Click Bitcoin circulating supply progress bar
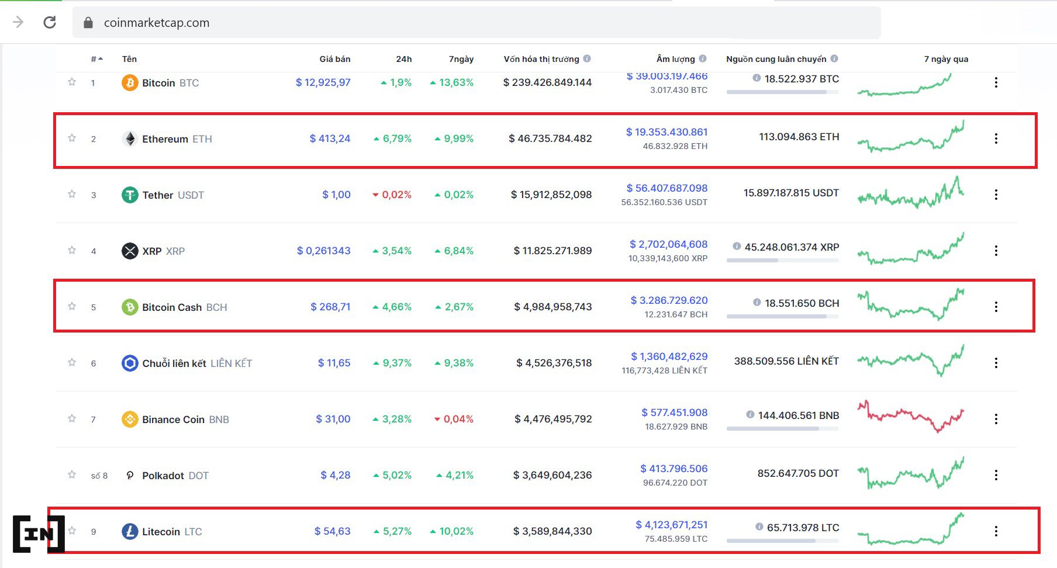 782,92
